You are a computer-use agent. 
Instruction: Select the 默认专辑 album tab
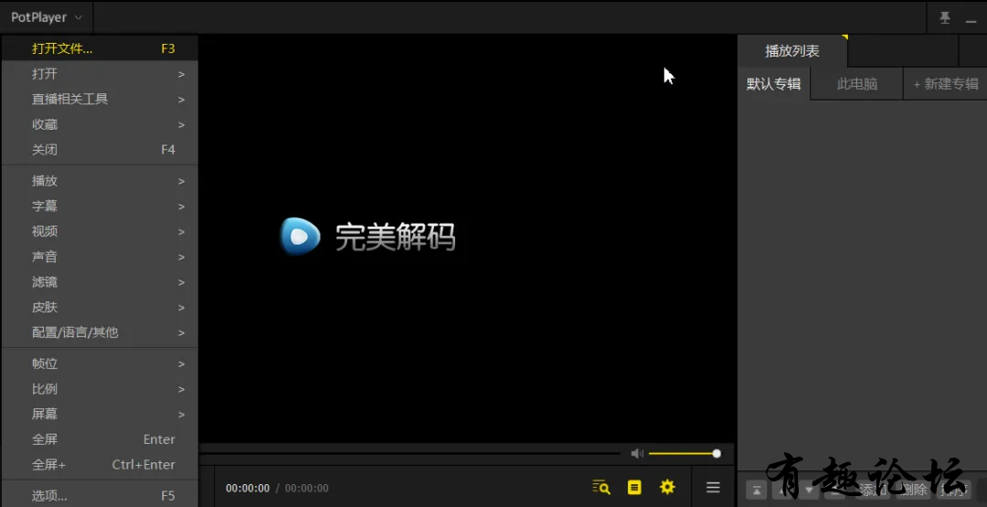tap(774, 84)
